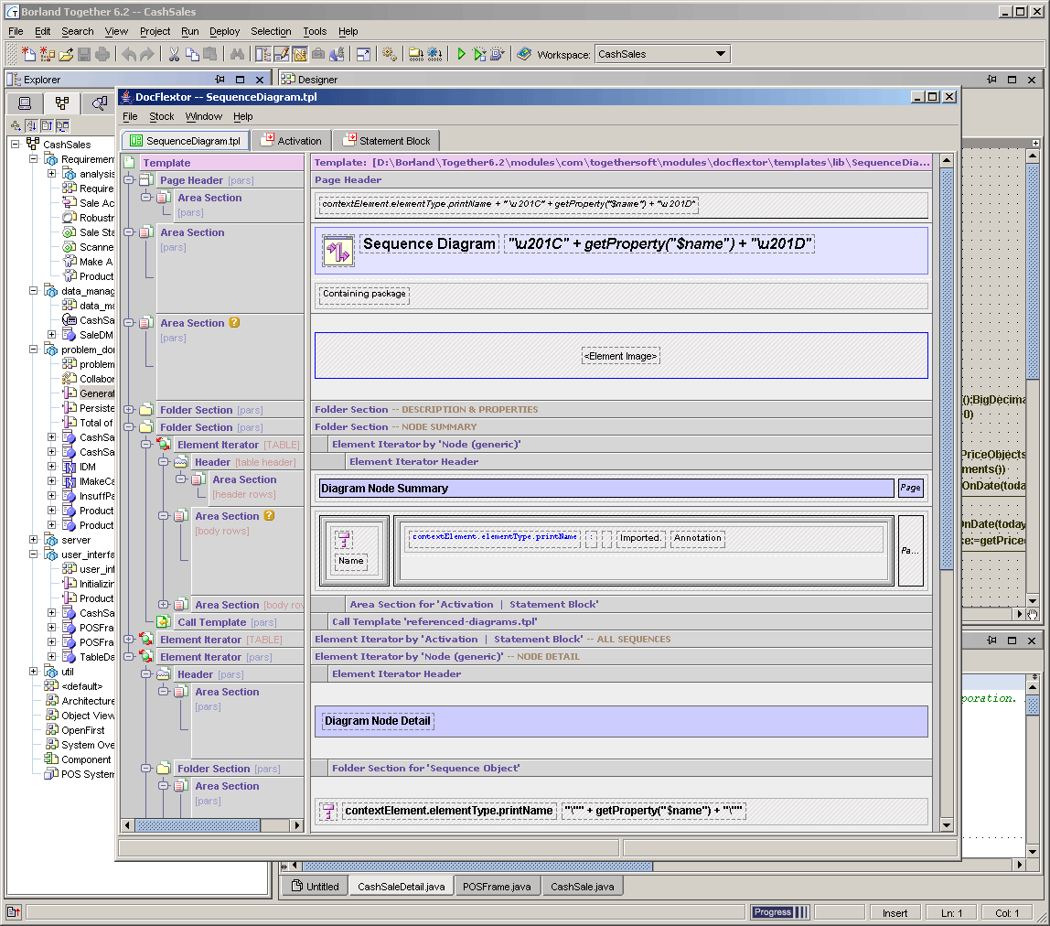
Task: Toggle the Explorer panel pin button
Action: pos(220,80)
